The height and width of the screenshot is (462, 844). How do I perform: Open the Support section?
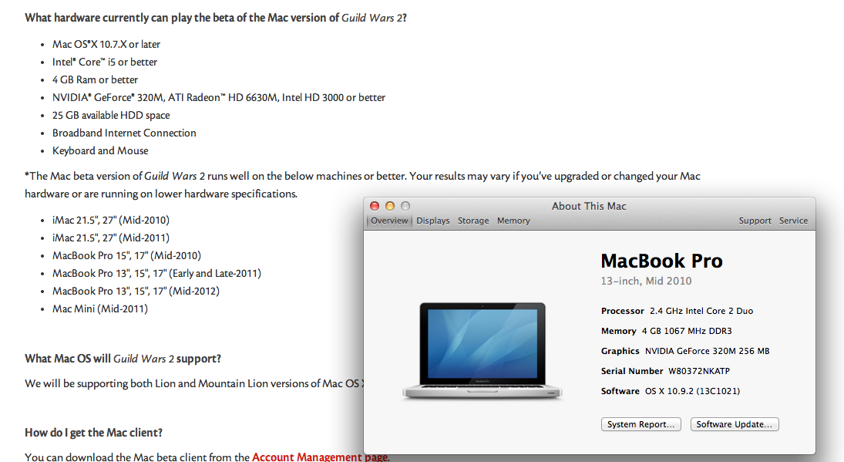coord(755,221)
